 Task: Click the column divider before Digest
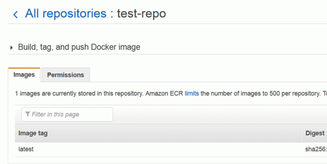[302, 133]
